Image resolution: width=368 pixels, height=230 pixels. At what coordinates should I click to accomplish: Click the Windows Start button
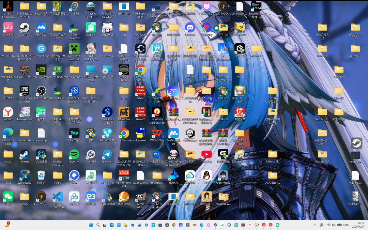(91, 225)
